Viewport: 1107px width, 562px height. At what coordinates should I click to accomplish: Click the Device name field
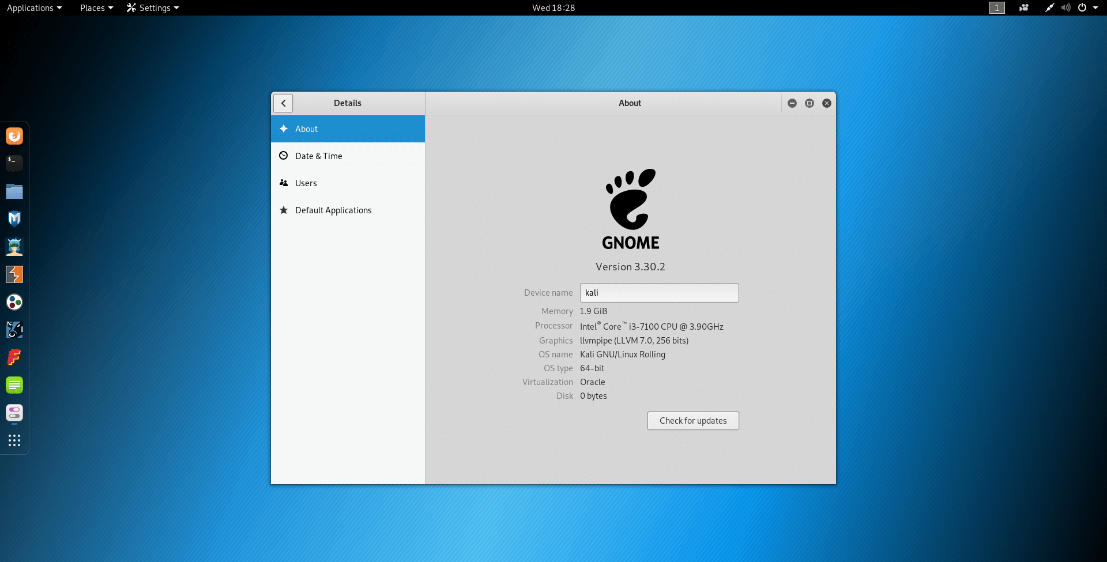tap(659, 293)
